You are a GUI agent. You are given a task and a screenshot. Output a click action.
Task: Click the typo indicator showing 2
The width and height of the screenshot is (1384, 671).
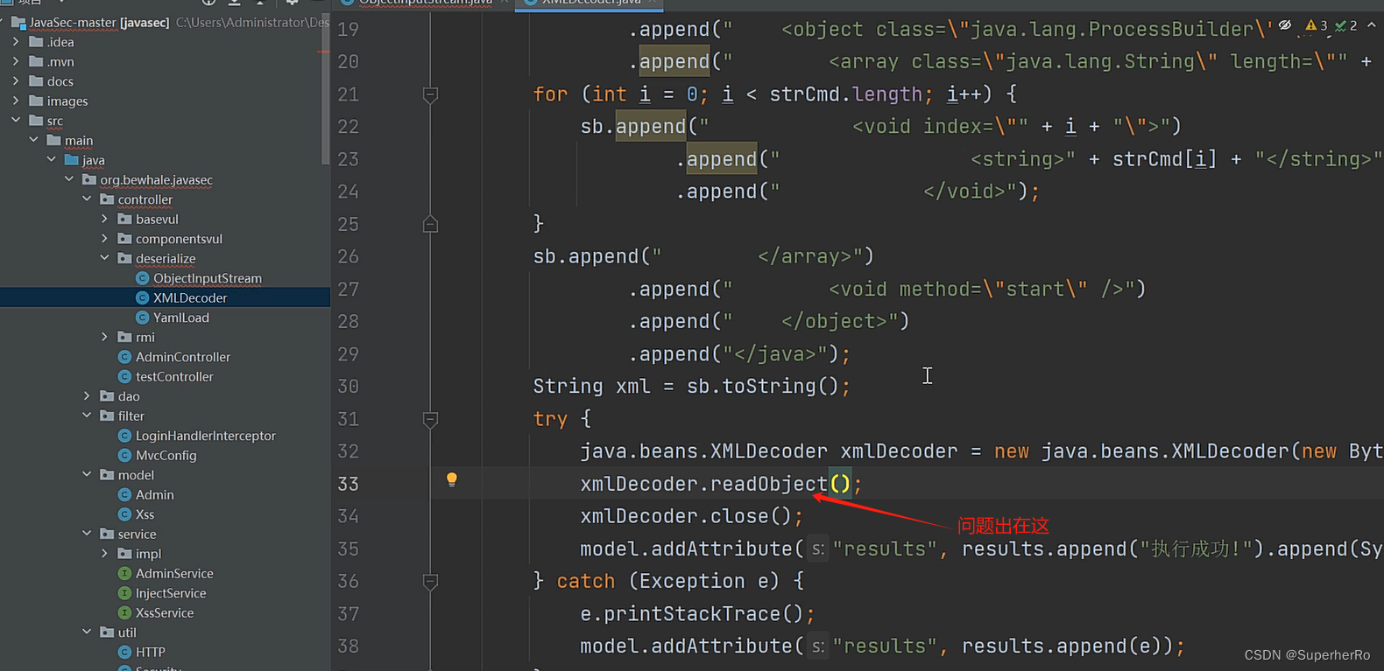[1345, 25]
